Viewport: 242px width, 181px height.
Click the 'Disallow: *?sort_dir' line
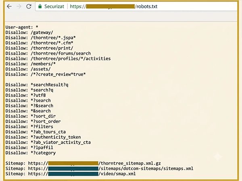tap(31, 116)
